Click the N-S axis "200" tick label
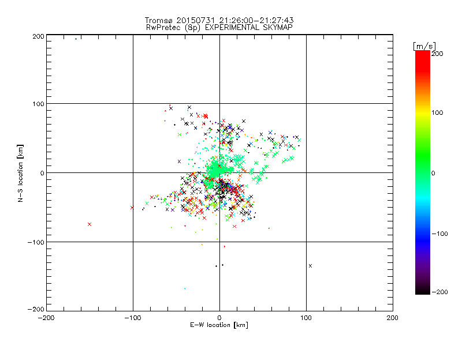 pos(38,36)
